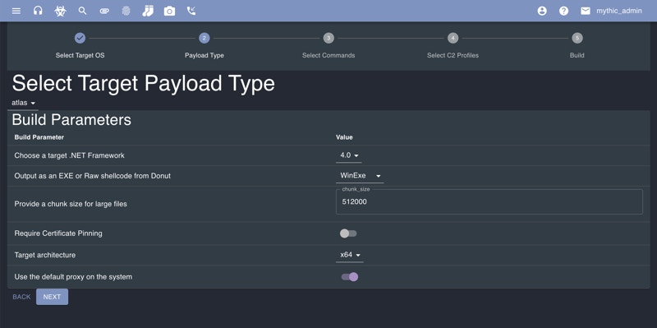Image resolution: width=657 pixels, height=328 pixels.
Task: Disable the default system proxy switch
Action: coord(350,277)
